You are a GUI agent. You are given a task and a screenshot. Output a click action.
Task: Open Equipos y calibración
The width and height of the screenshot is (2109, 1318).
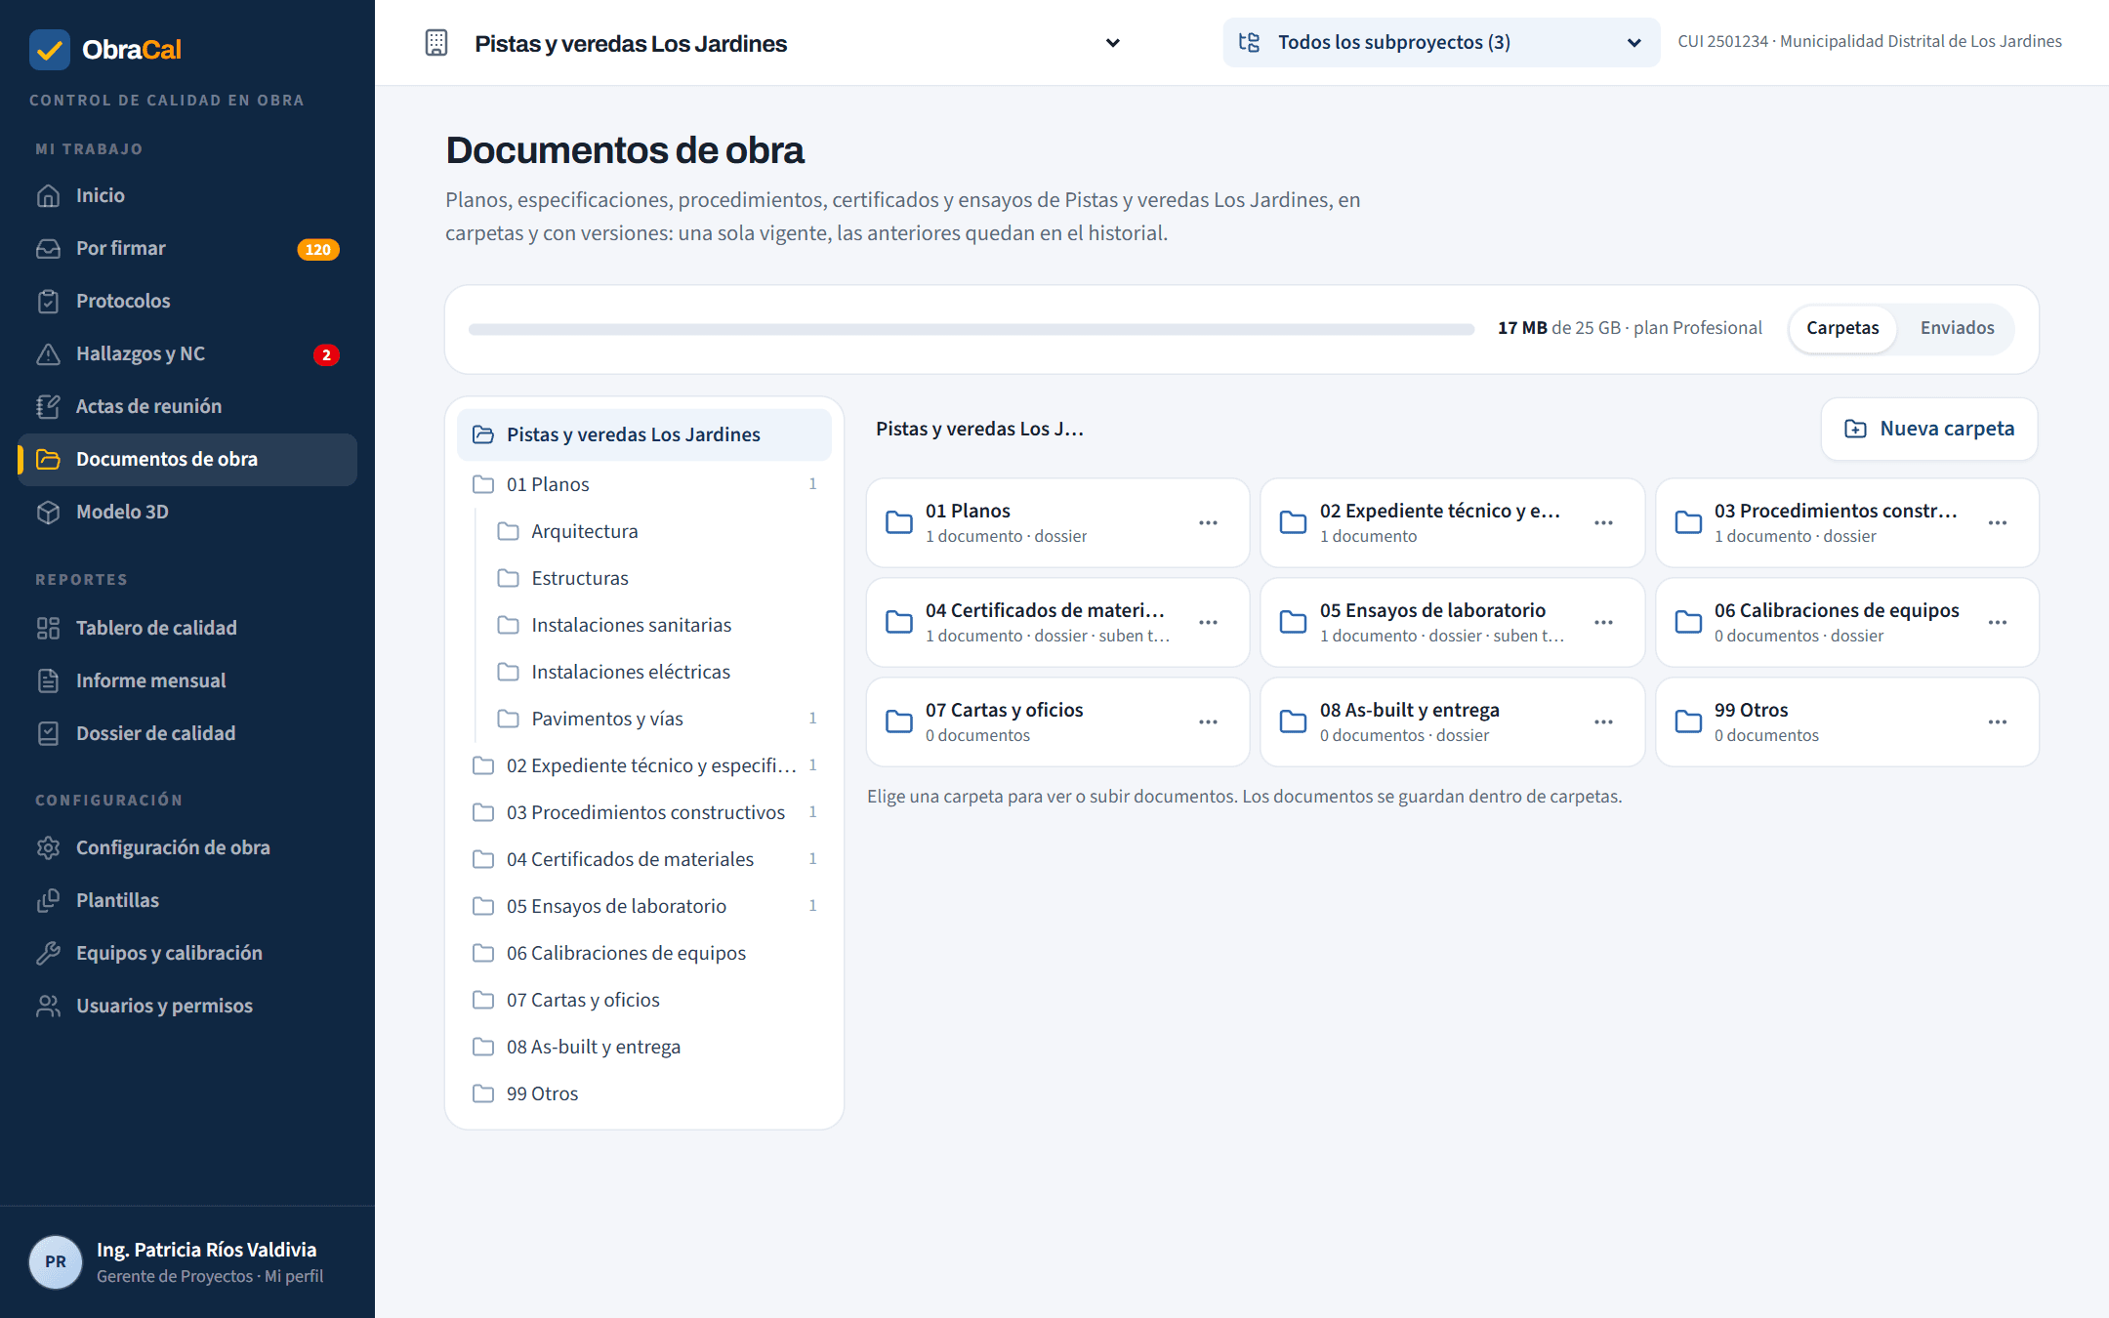pos(187,953)
